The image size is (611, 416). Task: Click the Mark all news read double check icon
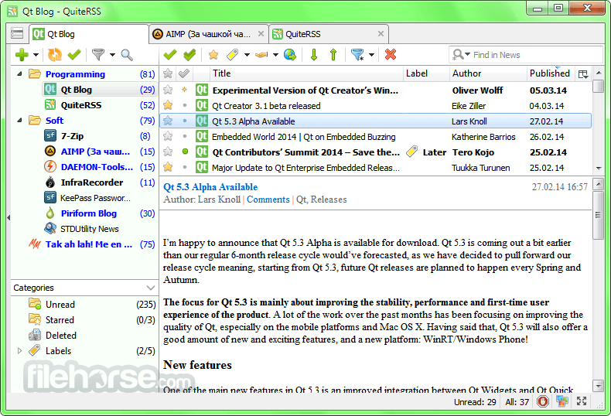point(189,55)
